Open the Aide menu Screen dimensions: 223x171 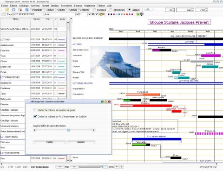pos(109,6)
